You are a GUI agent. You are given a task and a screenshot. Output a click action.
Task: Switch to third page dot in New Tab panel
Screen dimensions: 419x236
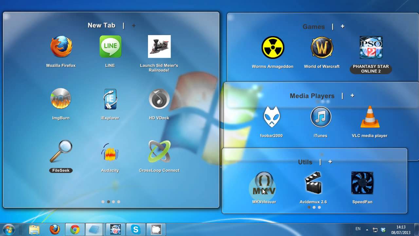coord(113,202)
